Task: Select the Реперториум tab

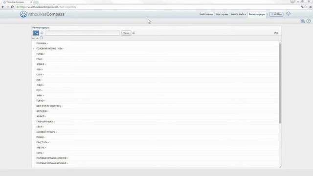Action: [257, 14]
